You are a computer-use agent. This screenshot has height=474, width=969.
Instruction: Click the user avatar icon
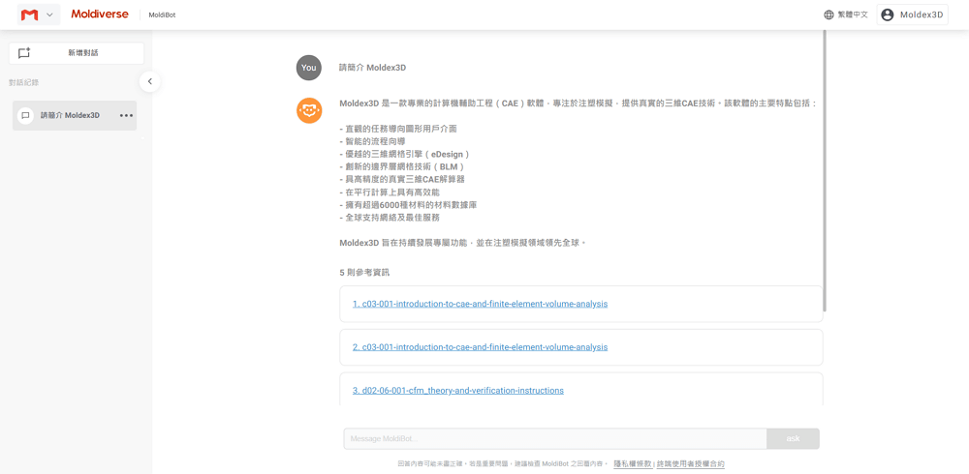pos(888,15)
